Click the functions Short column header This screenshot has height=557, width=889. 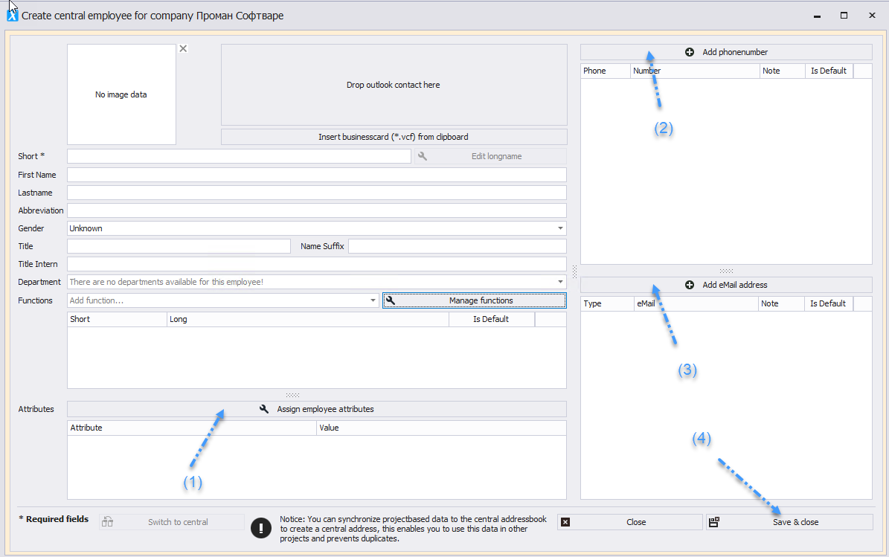pyautogui.click(x=118, y=319)
